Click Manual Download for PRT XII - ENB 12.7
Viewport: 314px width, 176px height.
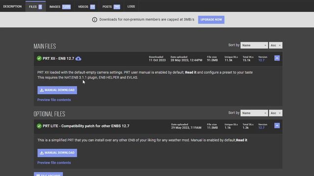coord(57,90)
